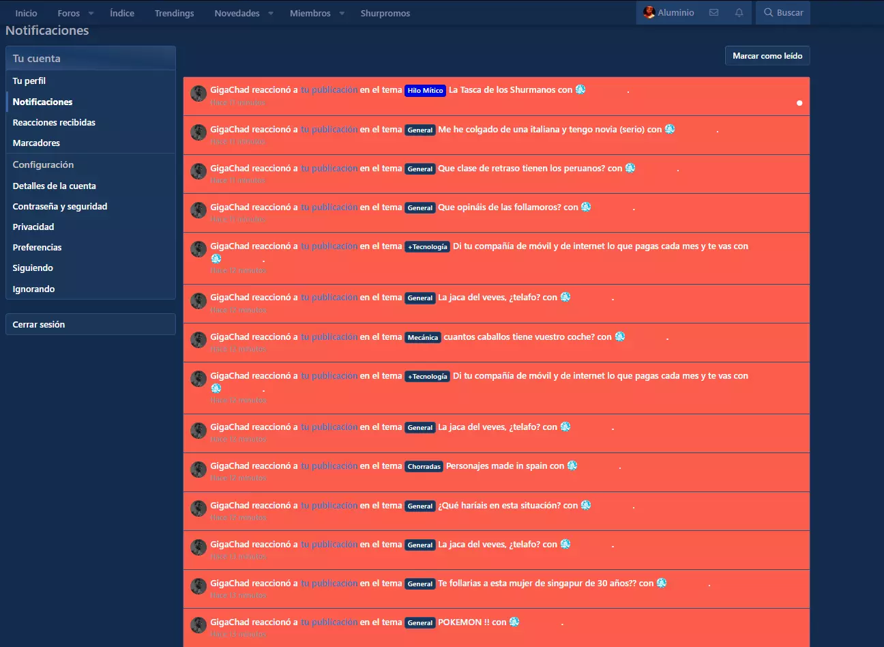884x647 pixels.
Task: Open Índice in the navigation bar
Action: [122, 13]
